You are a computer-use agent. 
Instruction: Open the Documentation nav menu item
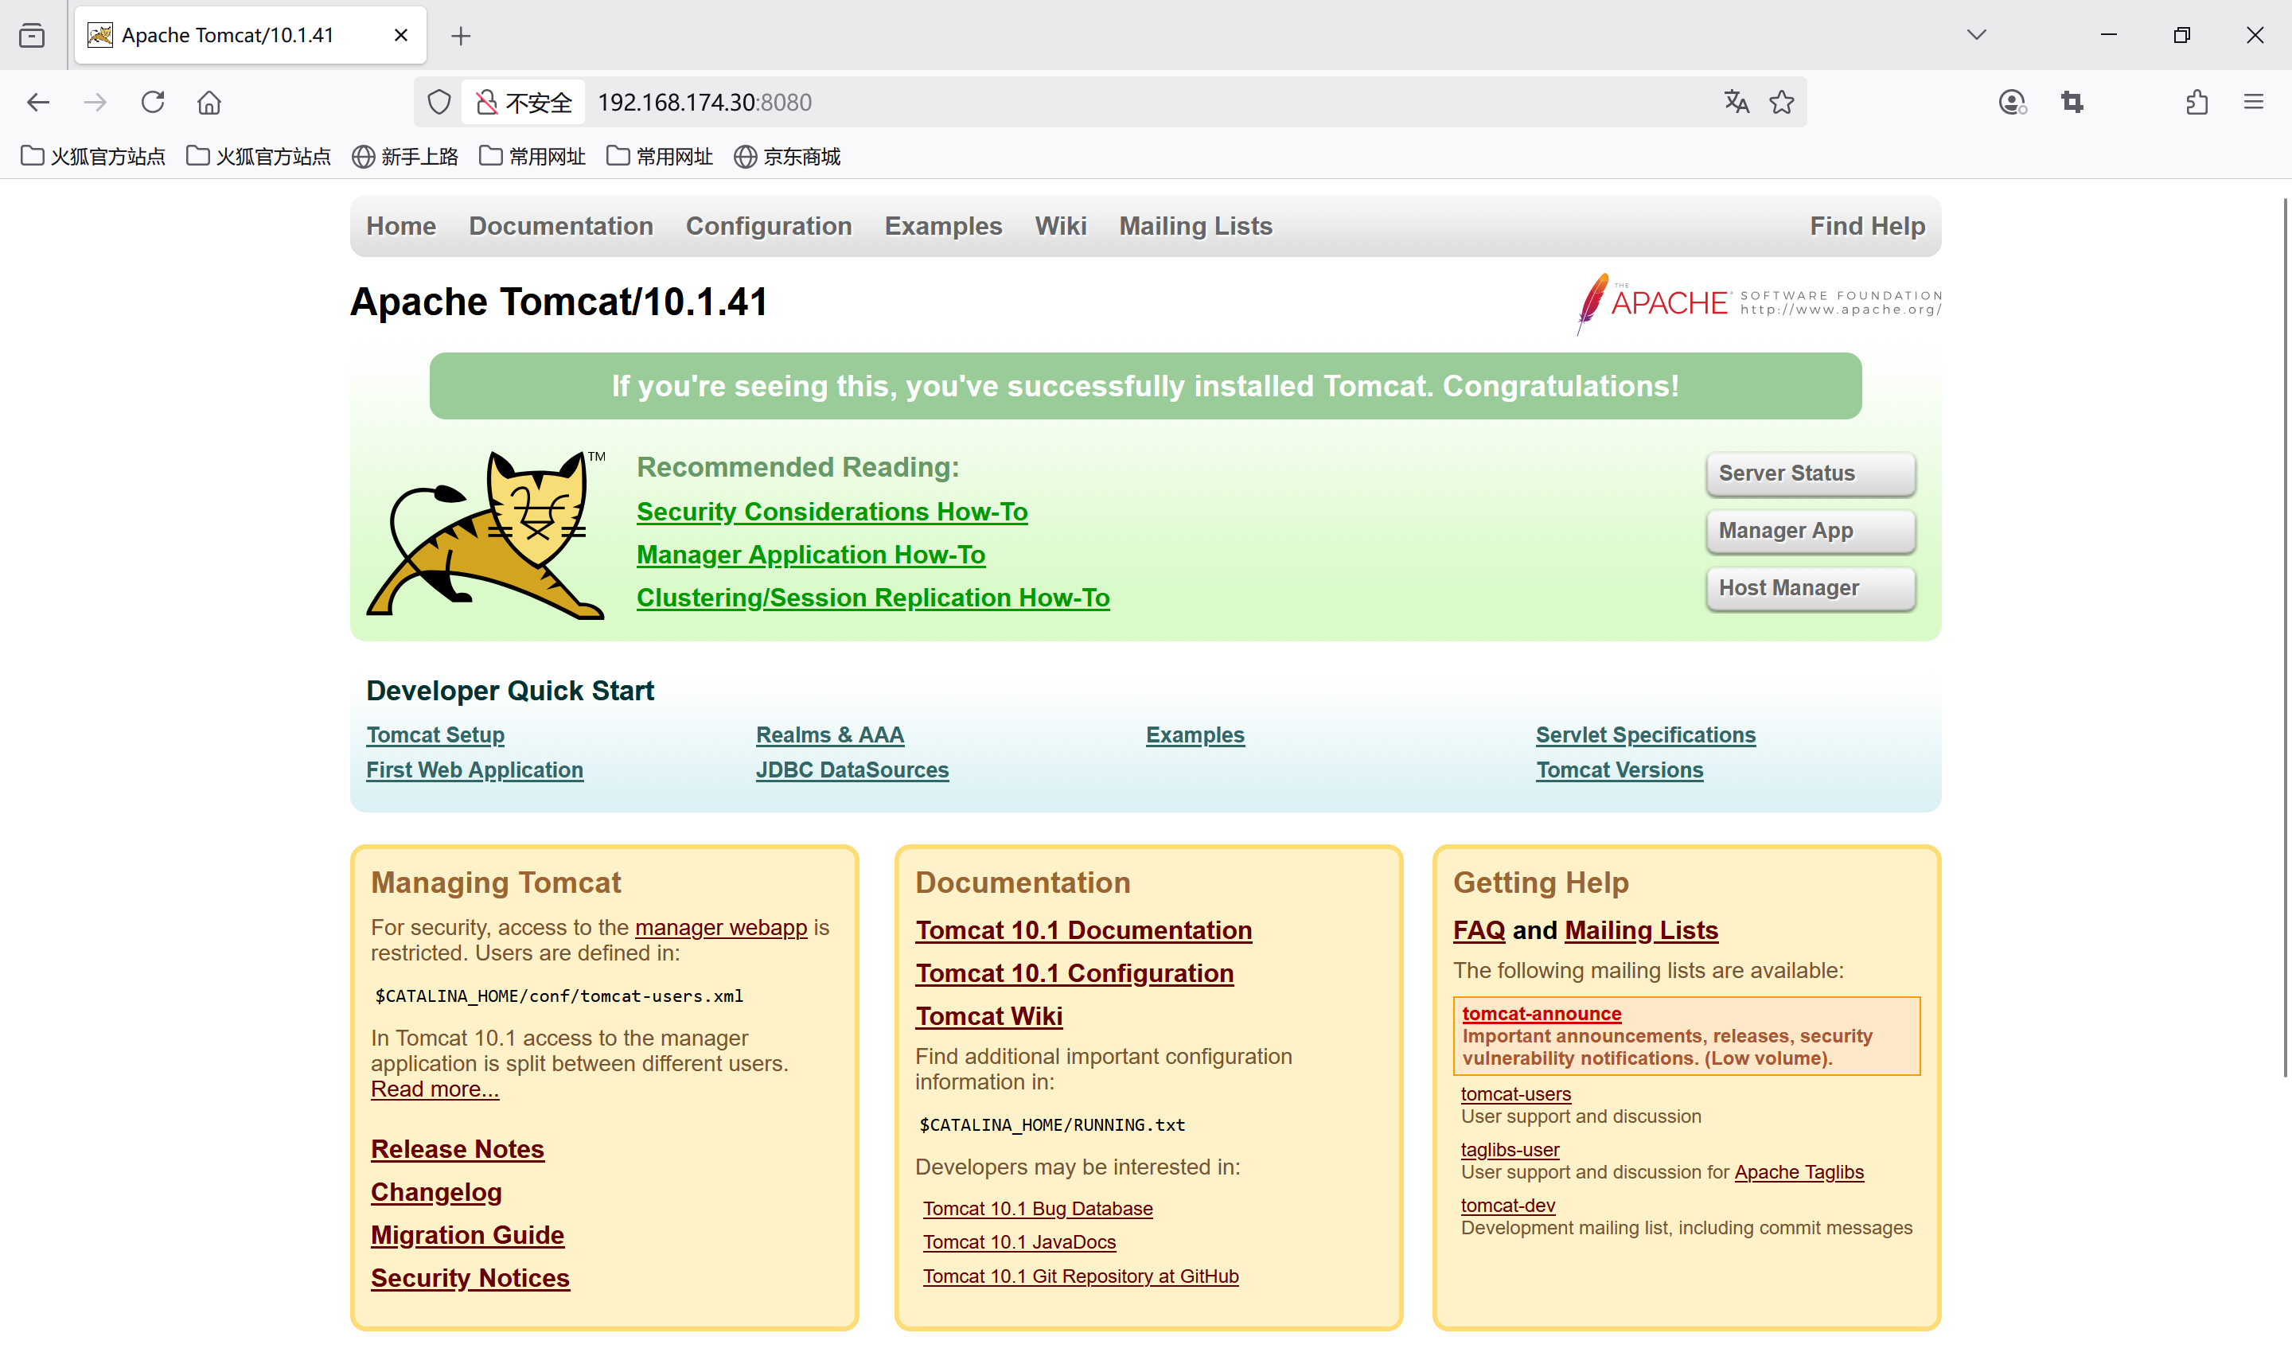[x=561, y=226]
